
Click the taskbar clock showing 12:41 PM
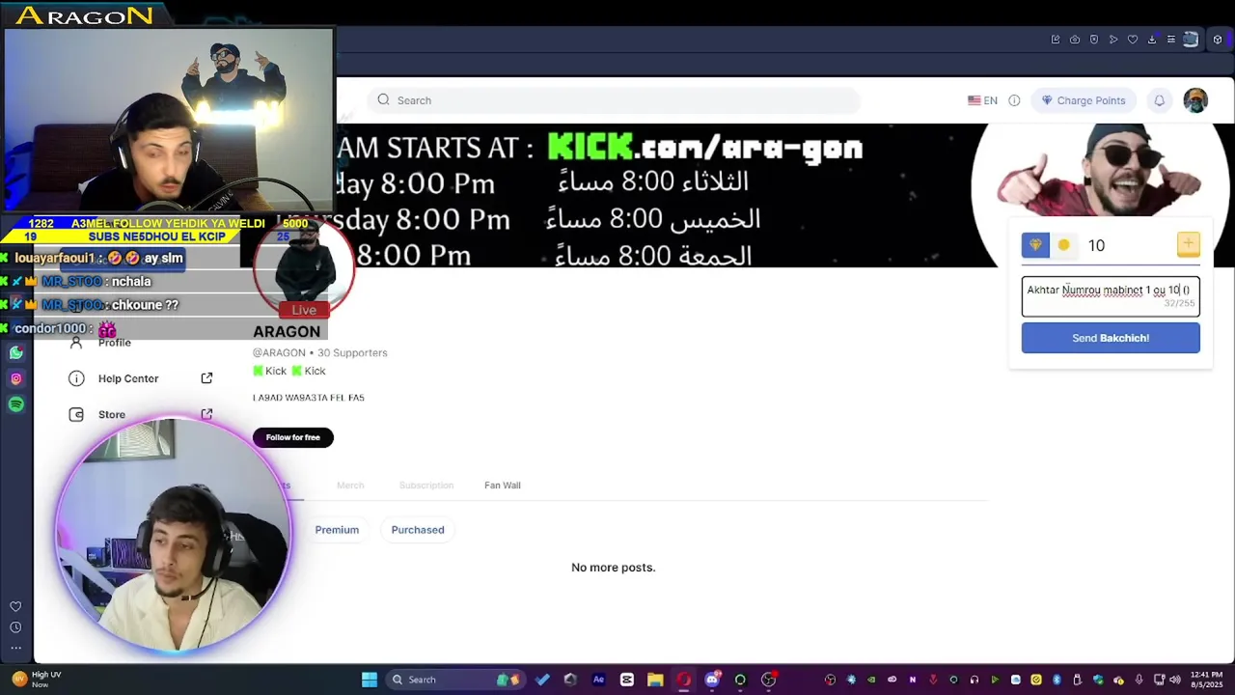[1206, 680]
